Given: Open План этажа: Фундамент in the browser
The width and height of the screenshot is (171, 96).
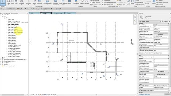Looking at the screenshot, I should 13,34.
